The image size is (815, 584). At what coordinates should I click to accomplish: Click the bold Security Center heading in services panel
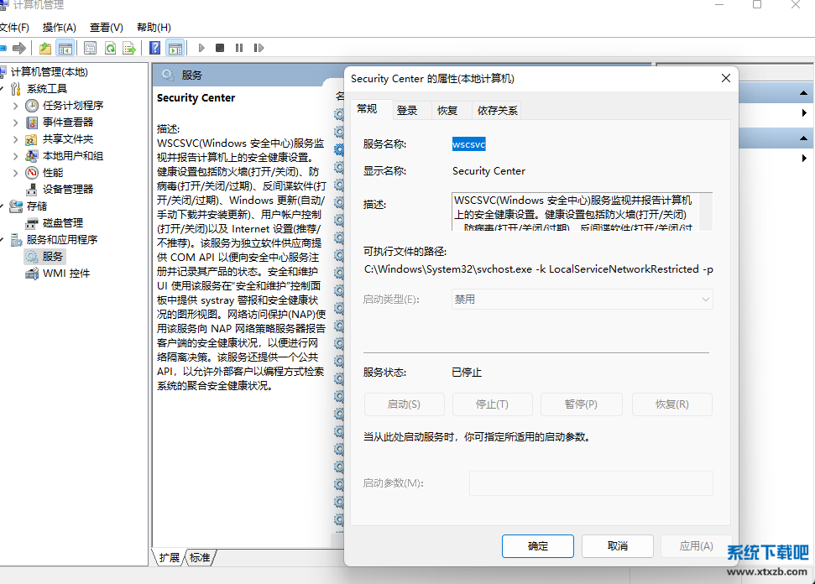pyautogui.click(x=196, y=97)
